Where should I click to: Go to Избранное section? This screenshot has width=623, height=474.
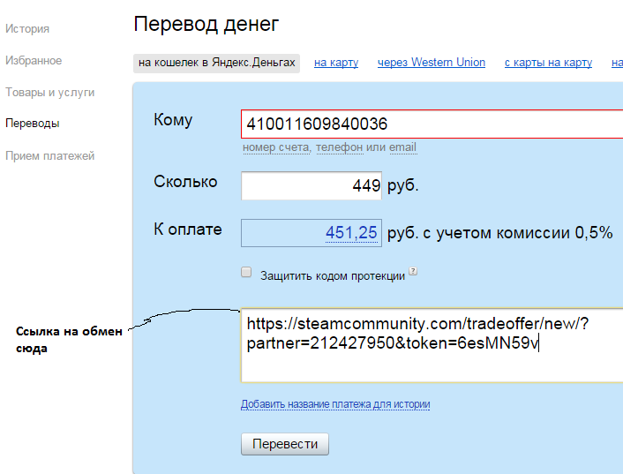(x=34, y=61)
